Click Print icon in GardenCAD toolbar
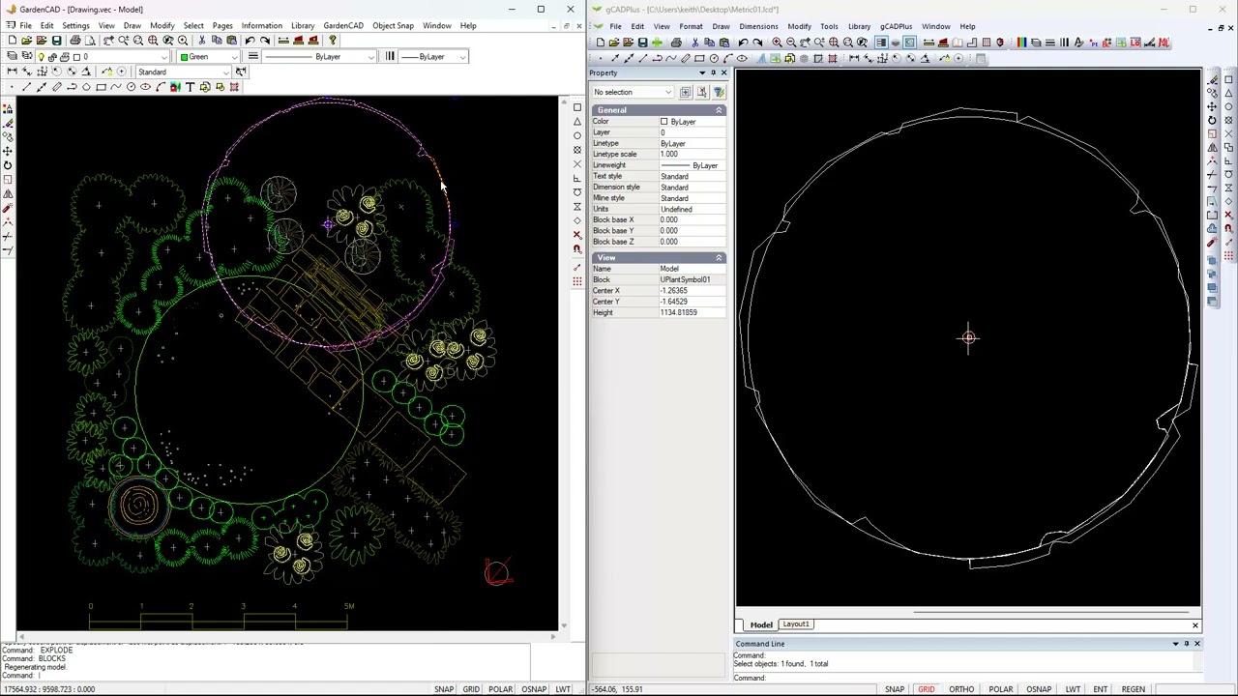The width and height of the screenshot is (1238, 696). pos(75,41)
